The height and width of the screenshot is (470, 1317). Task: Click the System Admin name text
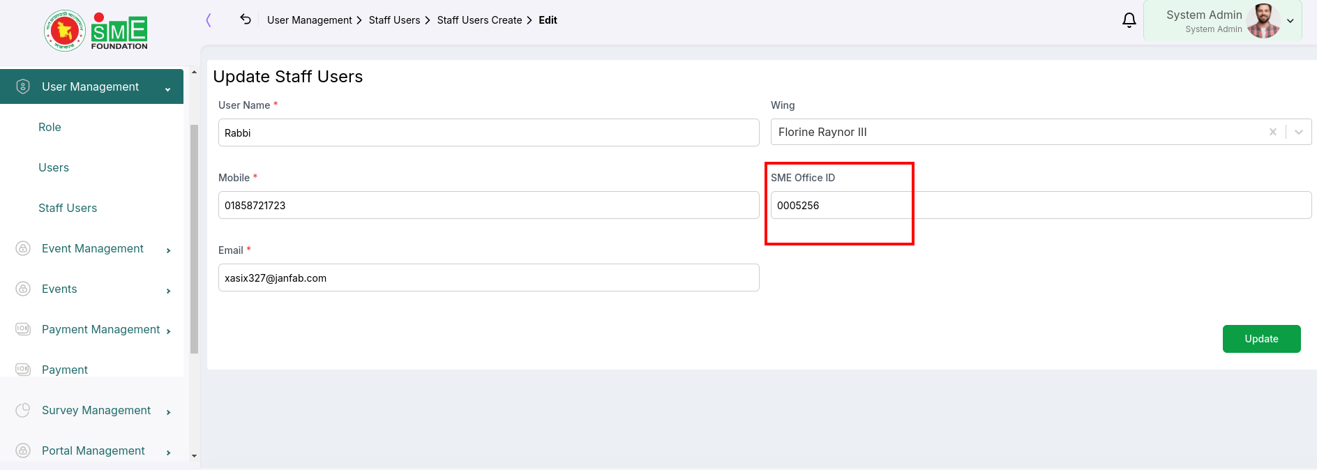1204,15
